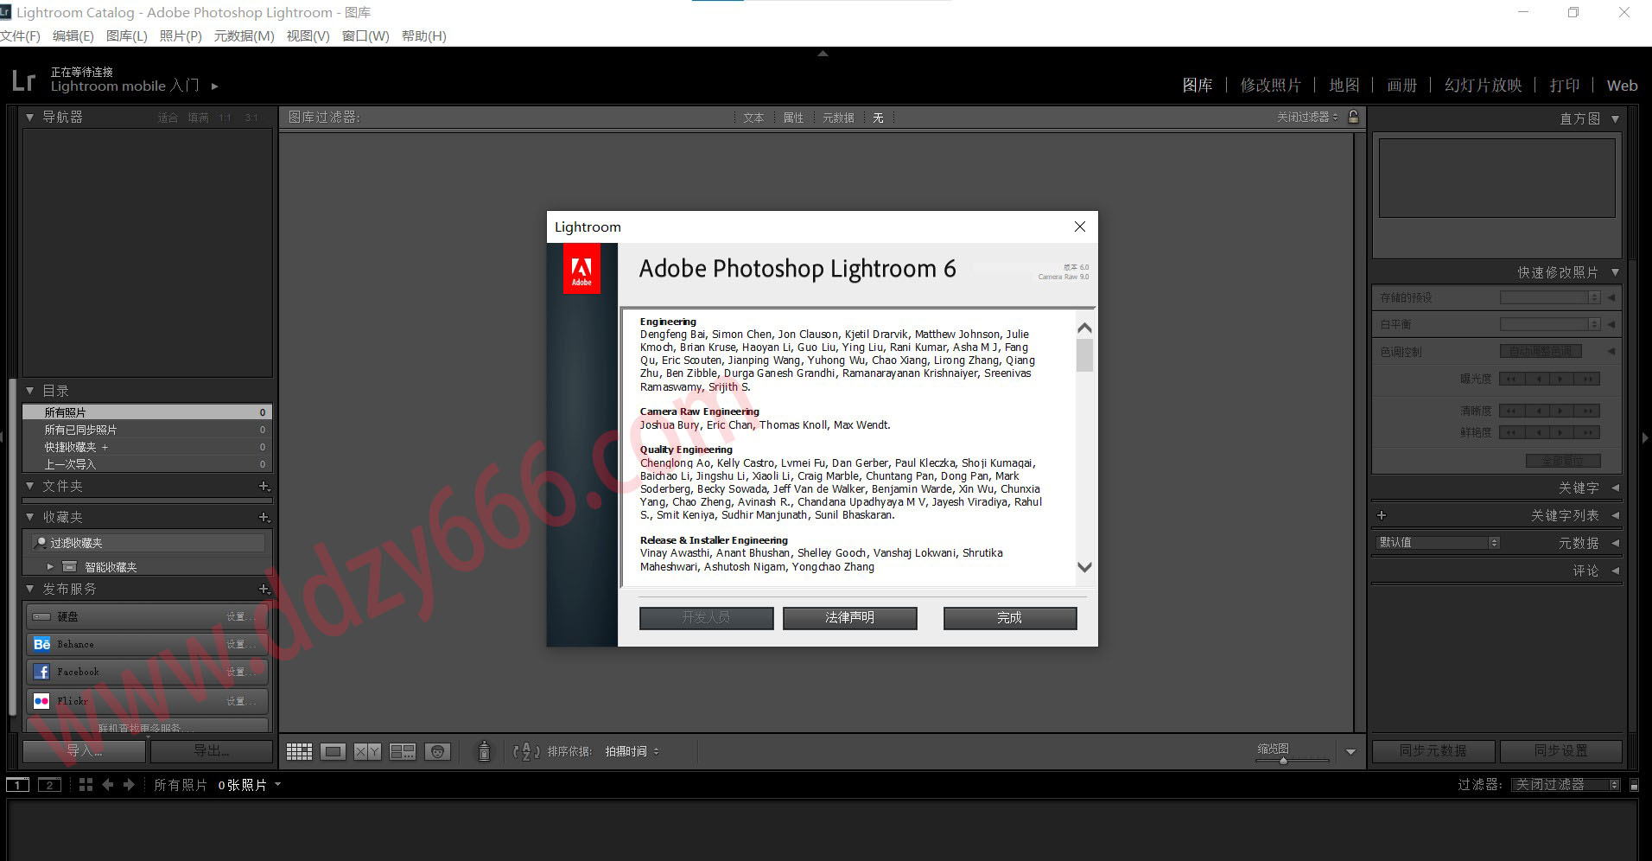This screenshot has height=861, width=1652.
Task: Click the 法律声明 button
Action: (x=849, y=617)
